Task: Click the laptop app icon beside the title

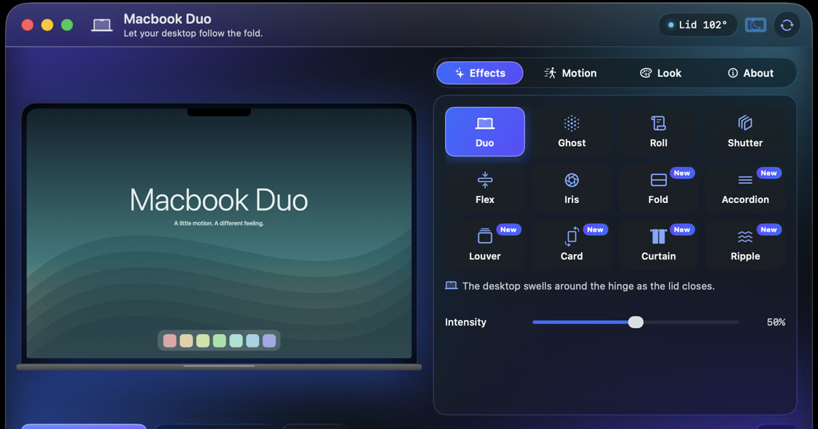Action: [102, 25]
